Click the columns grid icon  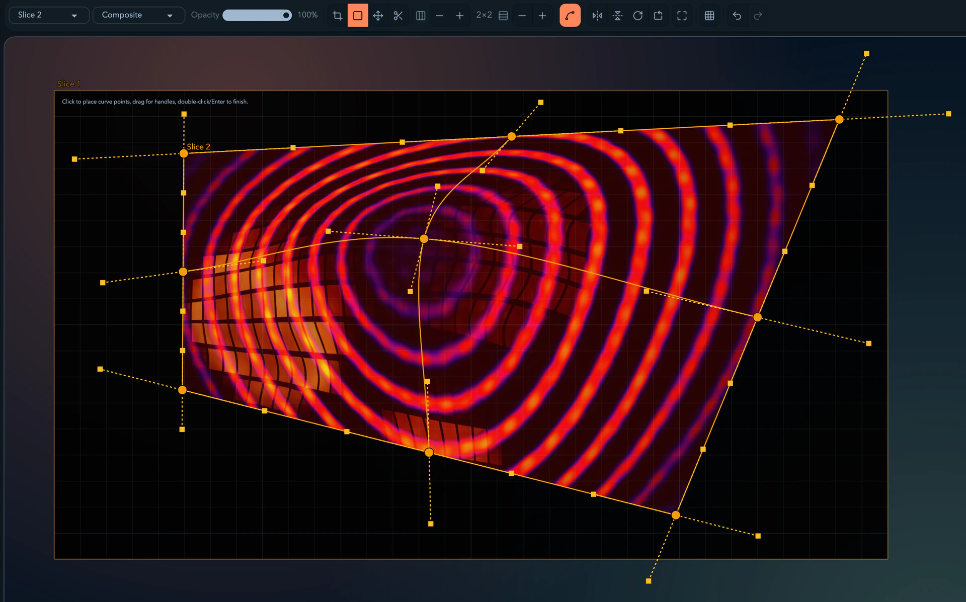point(421,16)
